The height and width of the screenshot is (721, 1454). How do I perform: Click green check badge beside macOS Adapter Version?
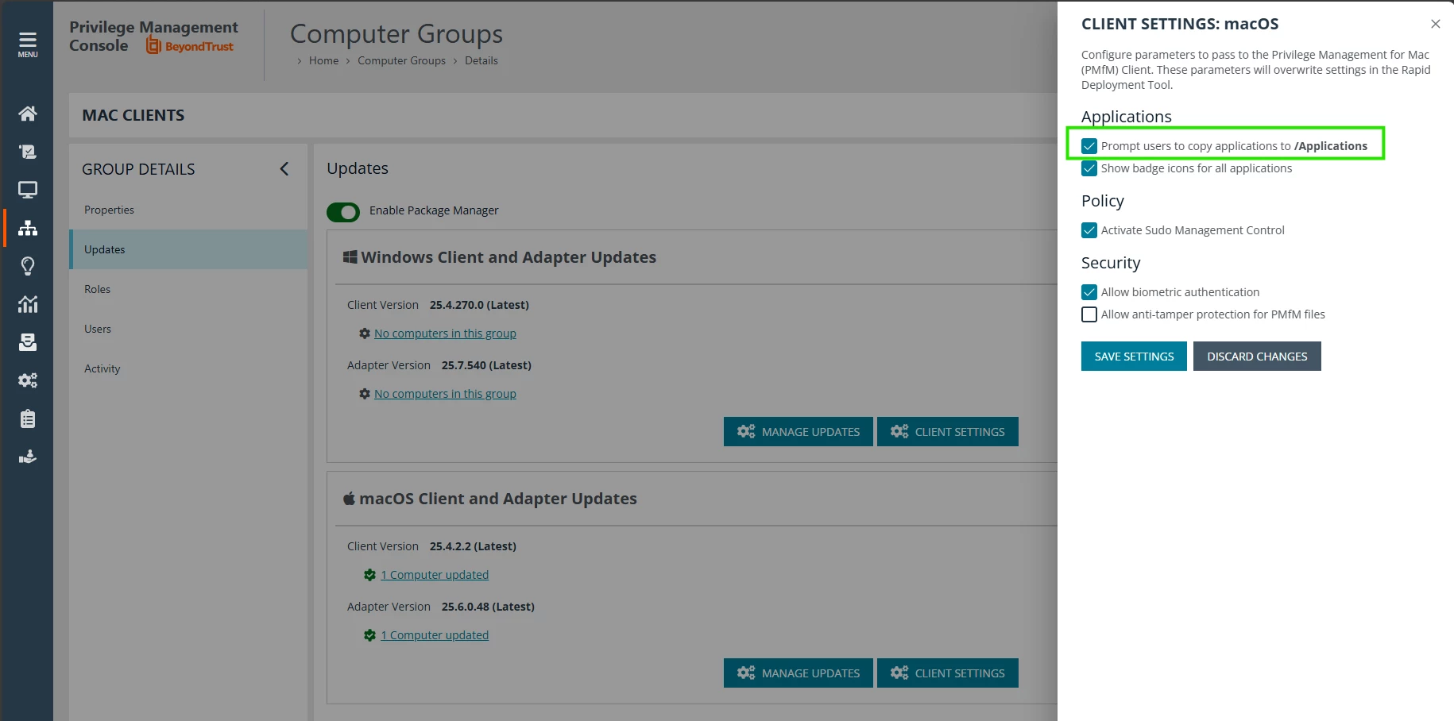tap(369, 635)
